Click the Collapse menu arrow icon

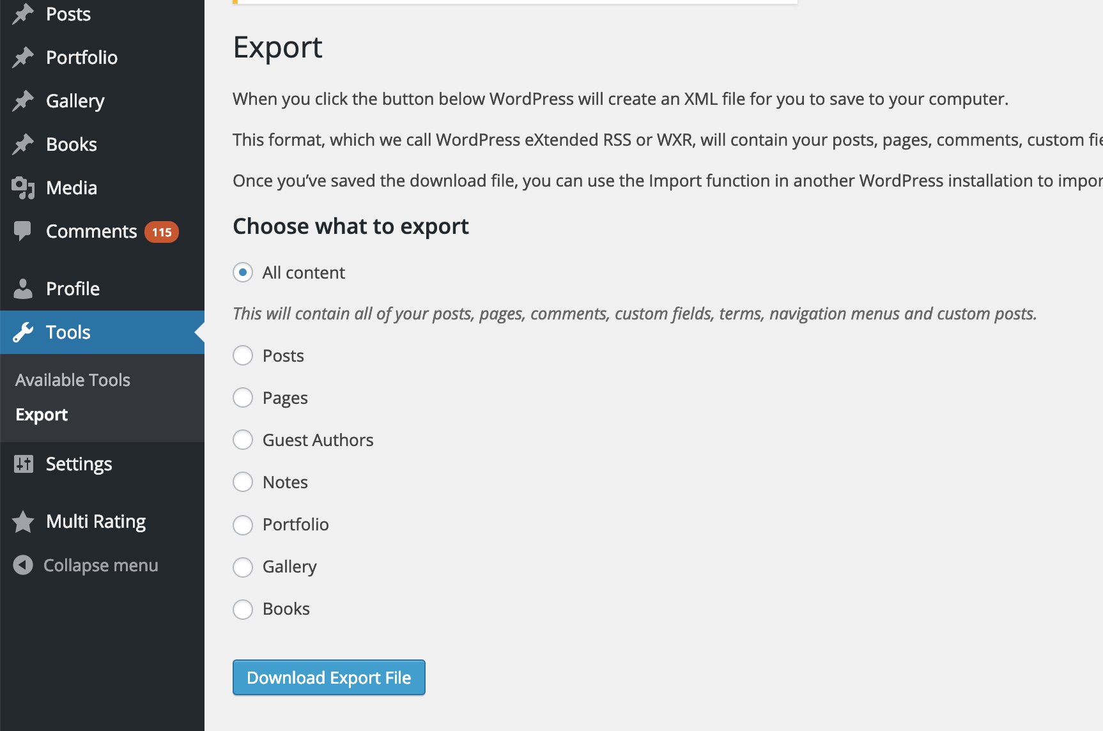pos(23,565)
